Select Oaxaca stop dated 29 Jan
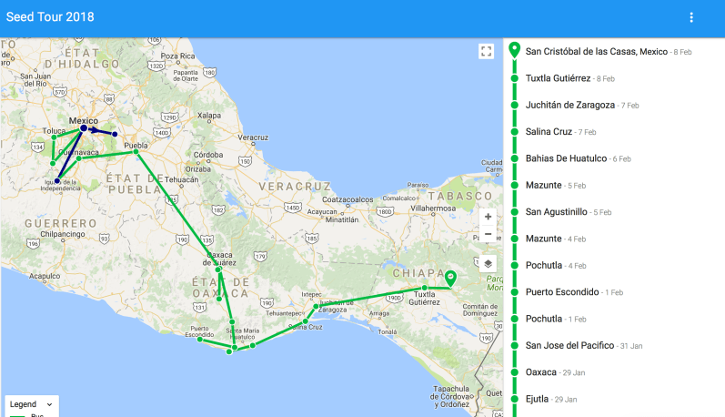Screen dimensions: 725x417 (541, 371)
